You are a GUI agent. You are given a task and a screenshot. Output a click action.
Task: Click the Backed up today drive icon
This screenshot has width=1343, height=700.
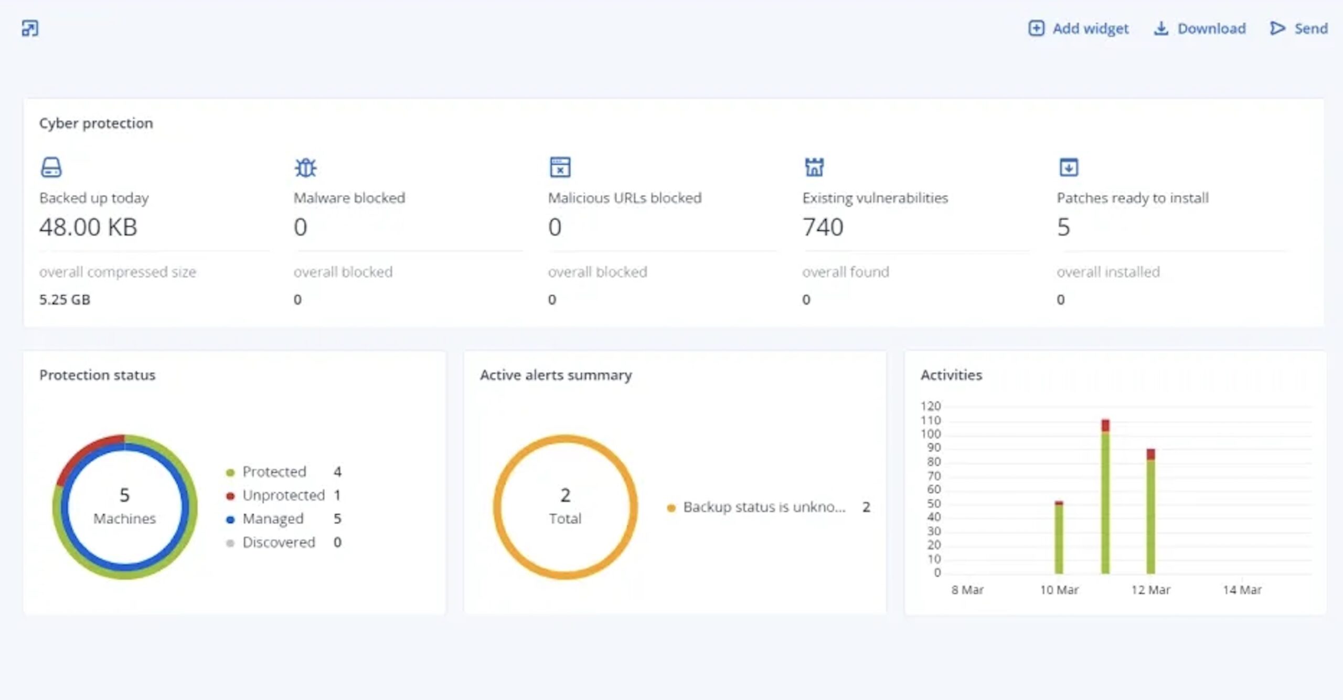tap(51, 167)
